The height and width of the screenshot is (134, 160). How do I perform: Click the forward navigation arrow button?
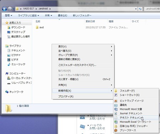10,9
